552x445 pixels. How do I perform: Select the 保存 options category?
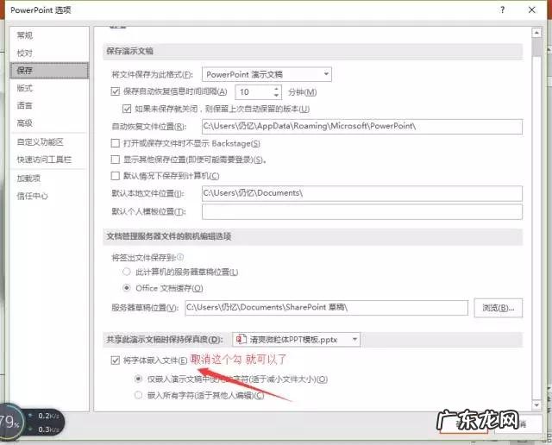49,71
